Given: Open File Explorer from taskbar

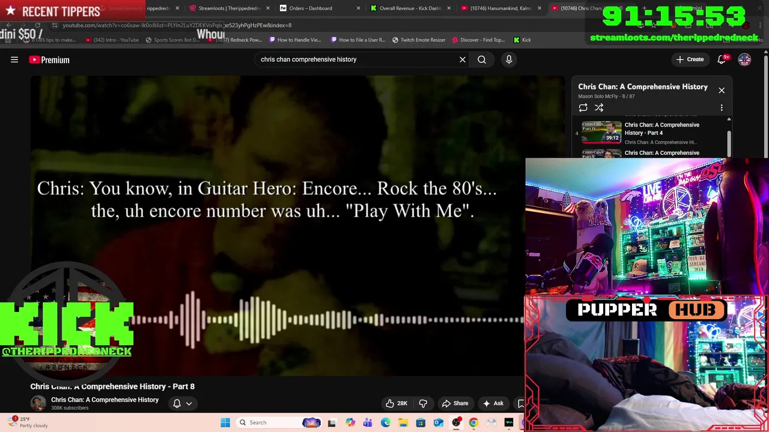Looking at the screenshot, I should tap(403, 422).
